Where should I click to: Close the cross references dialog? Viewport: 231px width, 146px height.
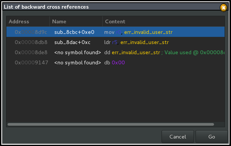[x=223, y=8]
